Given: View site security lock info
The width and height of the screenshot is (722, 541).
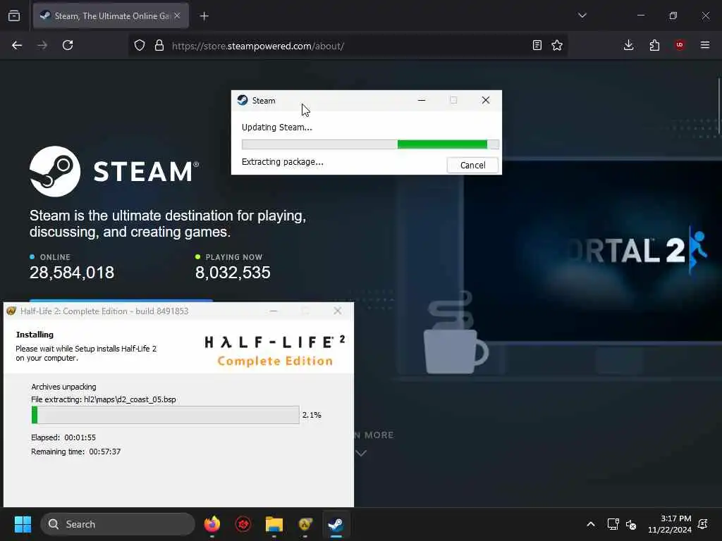Looking at the screenshot, I should pos(159,46).
